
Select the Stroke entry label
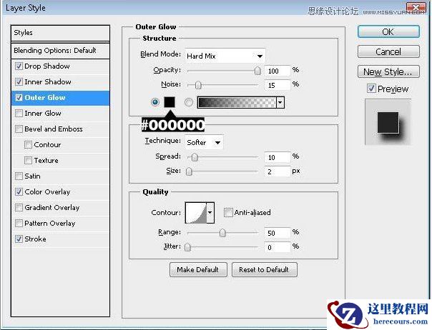click(x=35, y=239)
